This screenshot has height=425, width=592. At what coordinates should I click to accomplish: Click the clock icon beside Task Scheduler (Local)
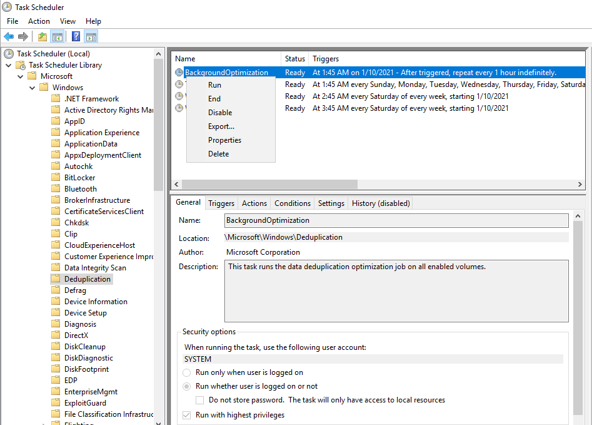(9, 54)
